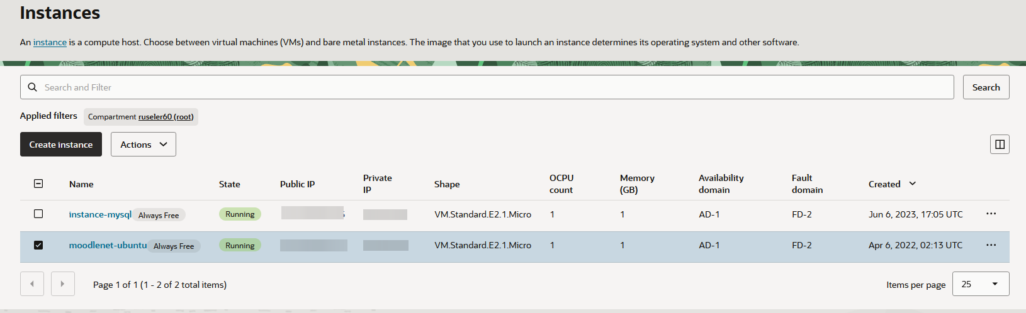Open the instance-mysql link
This screenshot has height=313, width=1026.
[100, 214]
